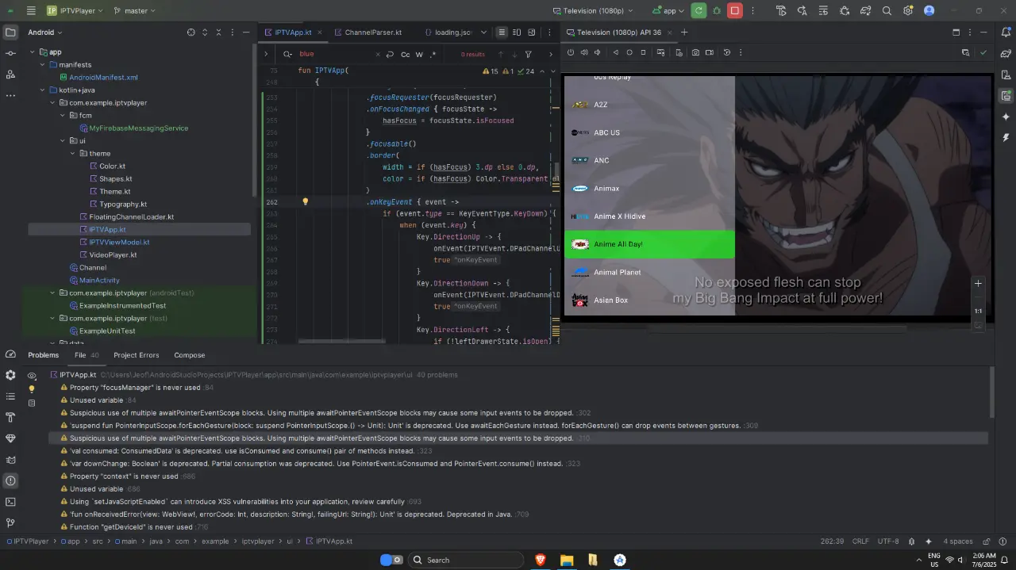
Task: Click the Run app green button
Action: tap(698, 11)
